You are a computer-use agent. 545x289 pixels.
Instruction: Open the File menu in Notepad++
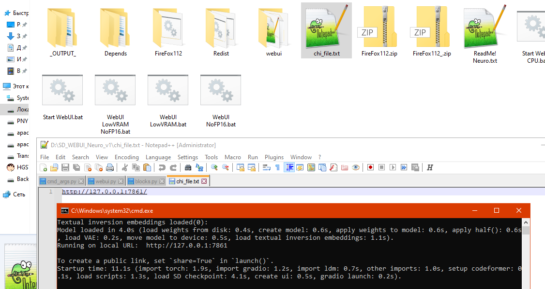(45, 157)
